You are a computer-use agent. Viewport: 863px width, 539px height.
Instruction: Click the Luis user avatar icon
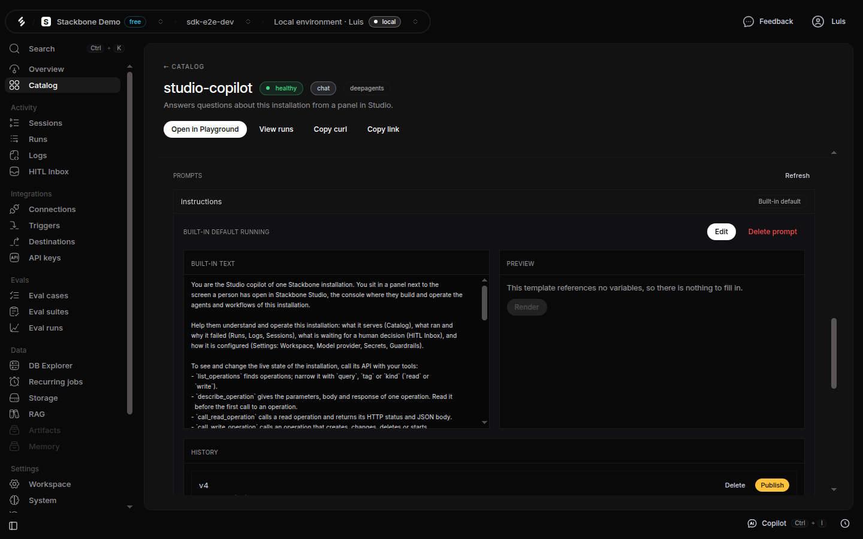click(x=818, y=22)
